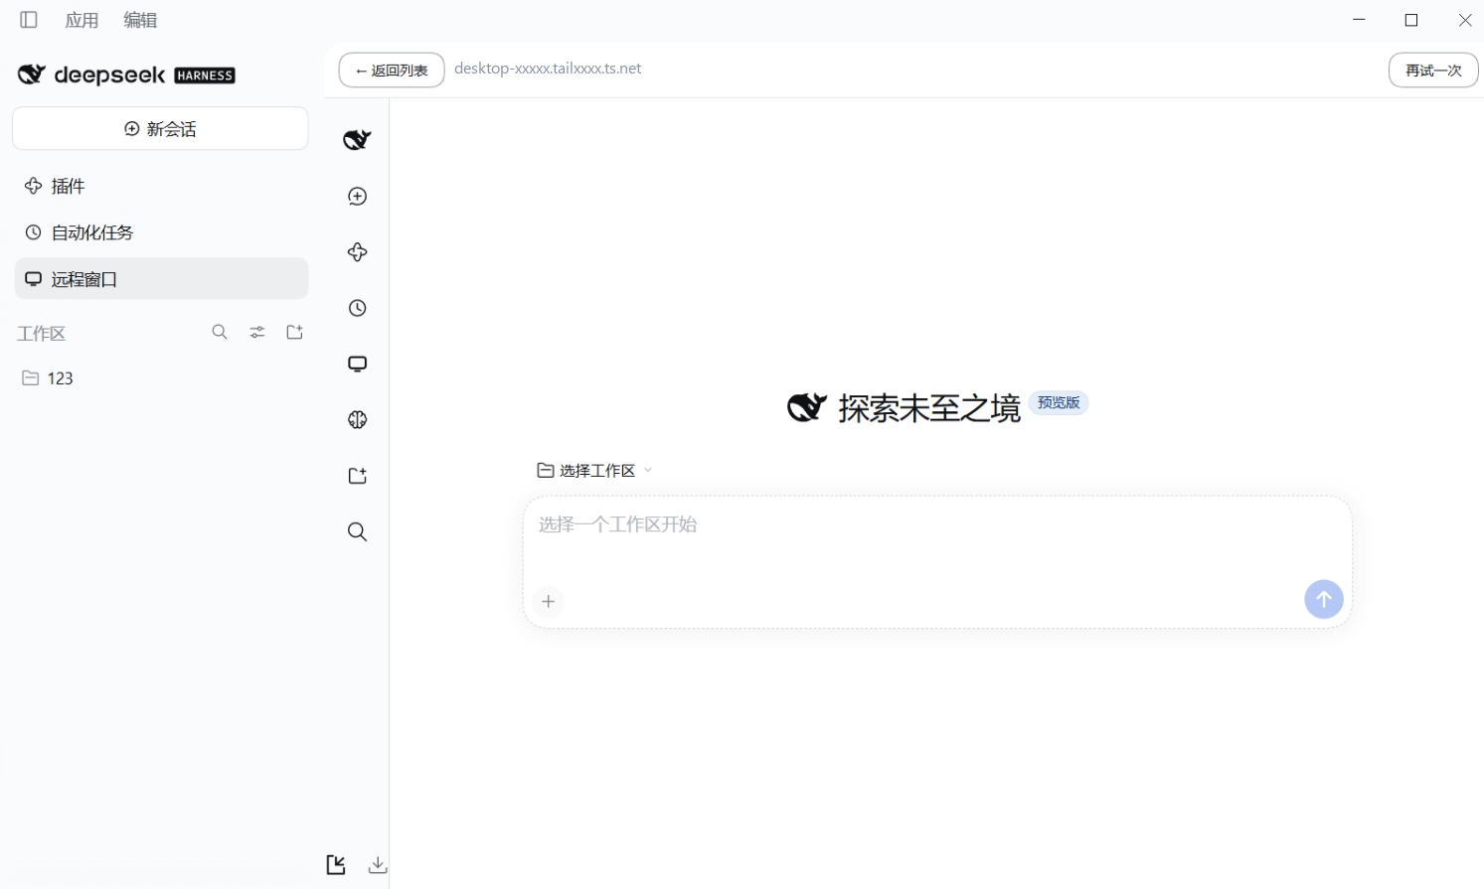Viewport: 1484px width, 889px height.
Task: Select 远程窗口 in the sidebar
Action: click(161, 279)
